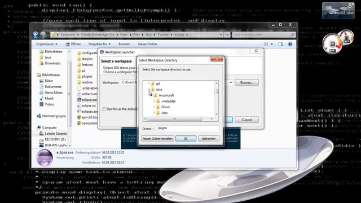Collapse the Java folder in the tree
The image size is (361, 203).
click(x=149, y=89)
